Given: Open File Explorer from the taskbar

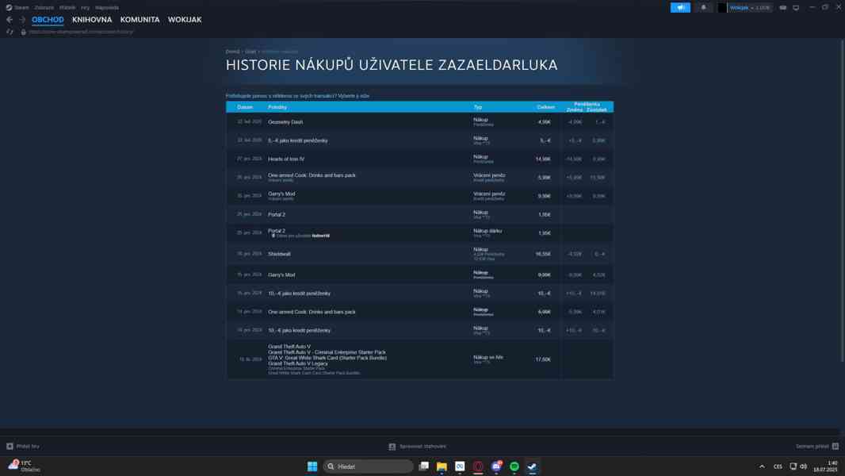Looking at the screenshot, I should tap(442, 466).
